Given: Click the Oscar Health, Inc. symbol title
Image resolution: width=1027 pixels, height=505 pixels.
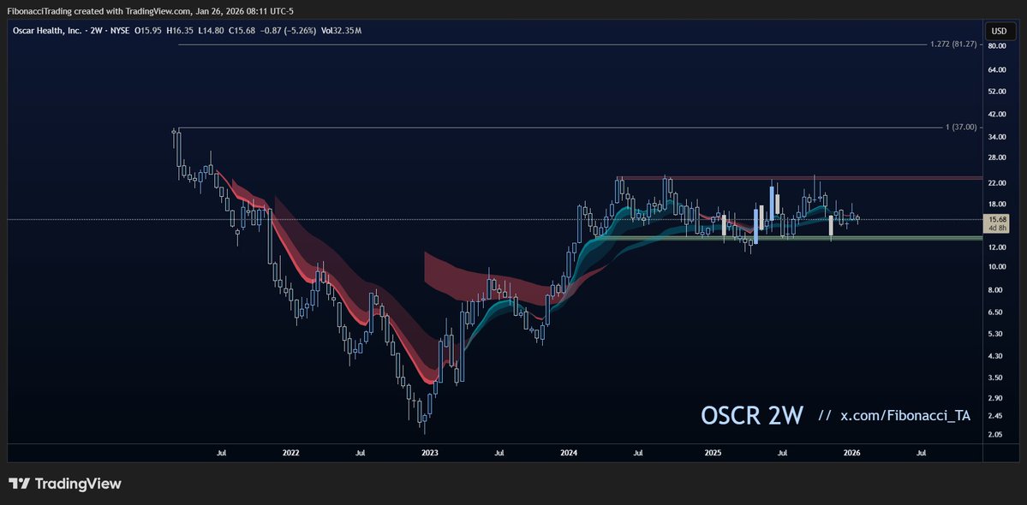Looking at the screenshot, I should [47, 31].
